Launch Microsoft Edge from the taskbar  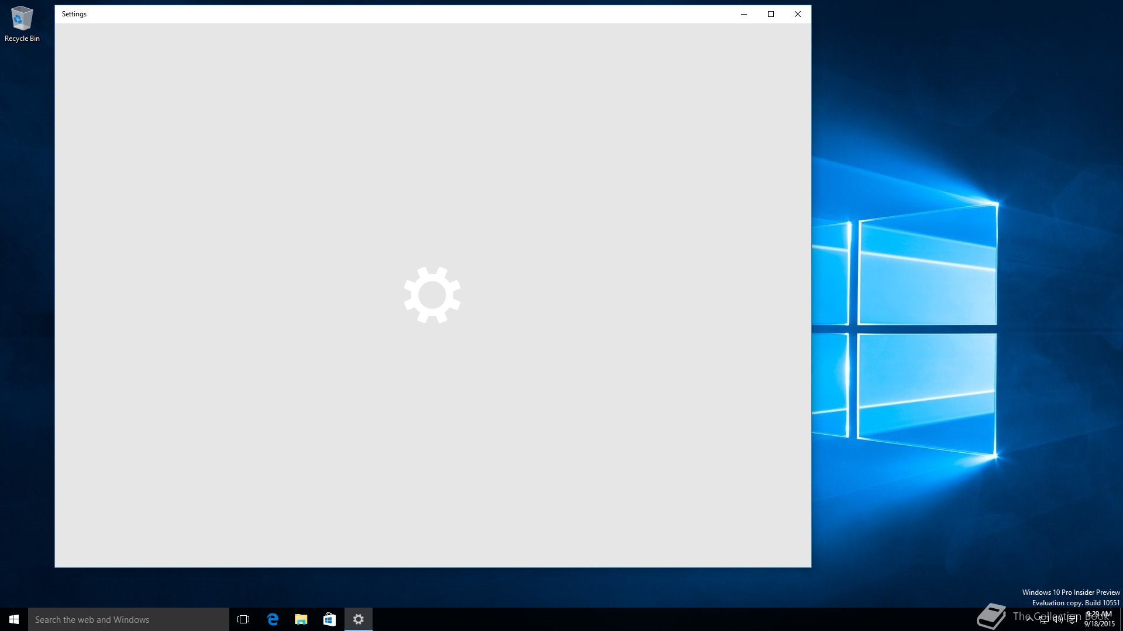(273, 619)
